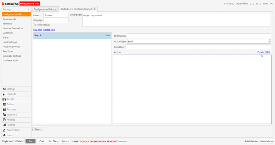Switch to the Kitchen department
This screenshot has height=145, width=275.
point(19,141)
